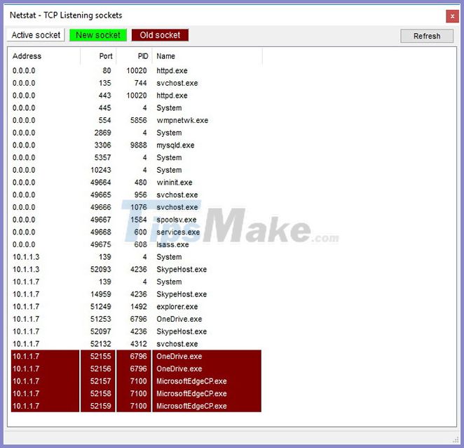Select System row at 10.1.1.3 port 139

136,257
